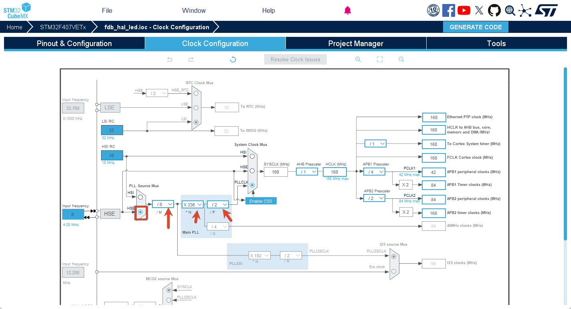This screenshot has width=571, height=309.
Task: Click the HSE input frequency field
Action: 73,214
